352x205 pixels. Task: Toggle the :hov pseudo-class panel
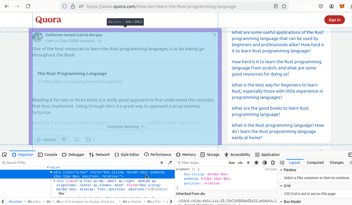[232, 163]
